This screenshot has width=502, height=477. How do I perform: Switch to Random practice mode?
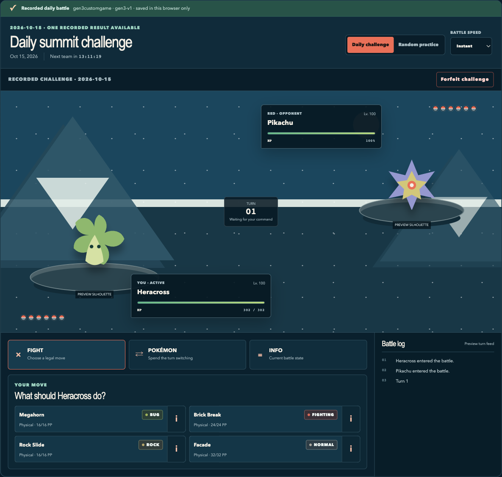[418, 44]
